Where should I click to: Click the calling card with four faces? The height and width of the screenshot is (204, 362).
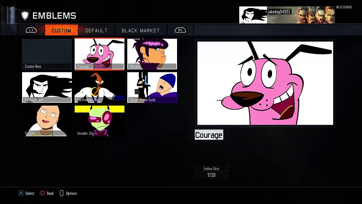pos(301,15)
